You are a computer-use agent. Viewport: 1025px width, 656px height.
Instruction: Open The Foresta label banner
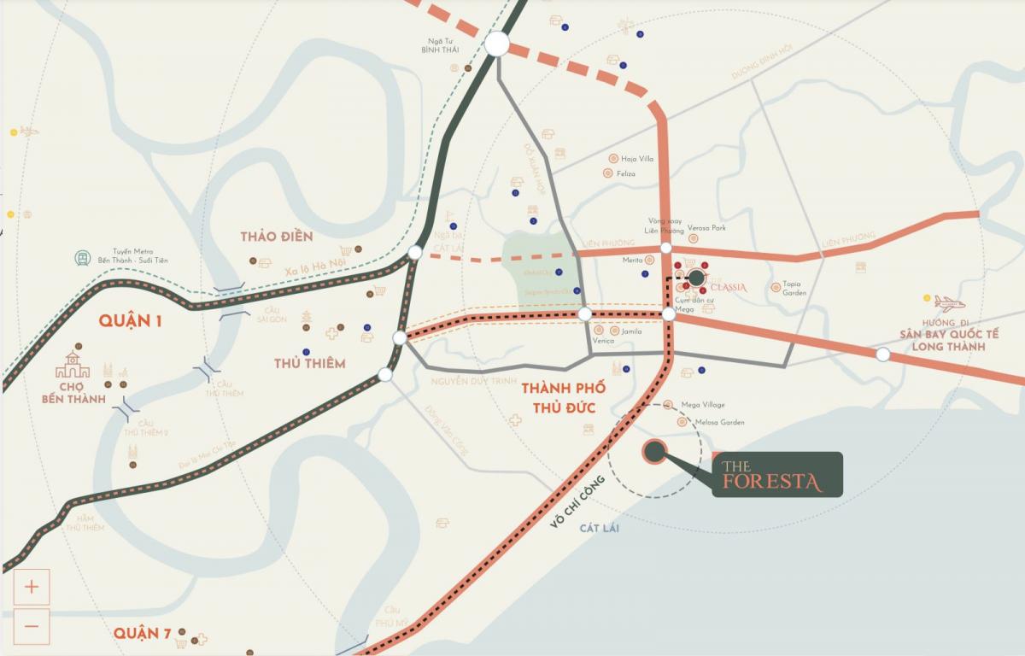click(777, 474)
